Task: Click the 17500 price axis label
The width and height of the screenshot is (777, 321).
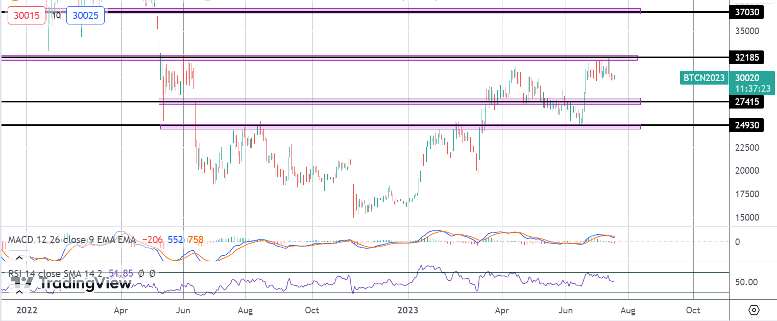Action: coord(747,194)
